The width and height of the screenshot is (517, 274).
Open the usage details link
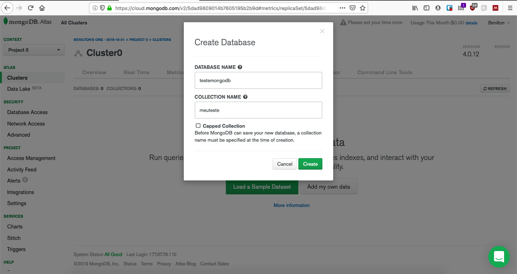click(x=471, y=23)
